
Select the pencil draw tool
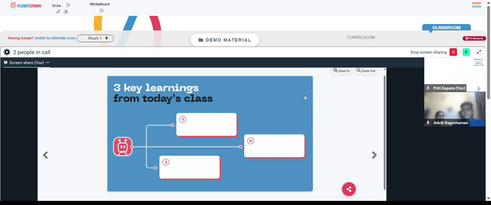pos(58,12)
